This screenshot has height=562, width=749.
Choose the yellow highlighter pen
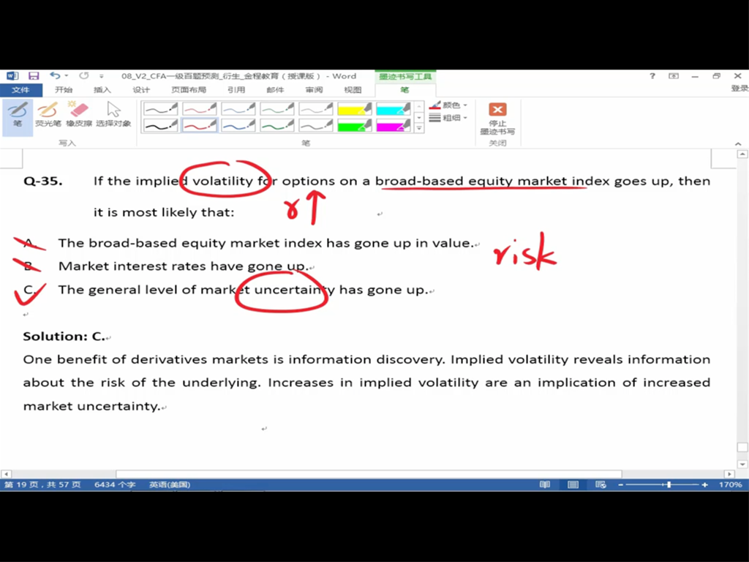pos(355,109)
